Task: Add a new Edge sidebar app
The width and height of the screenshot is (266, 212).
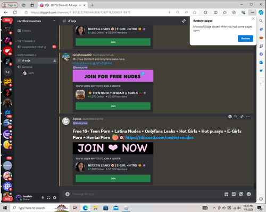Action: (261, 84)
